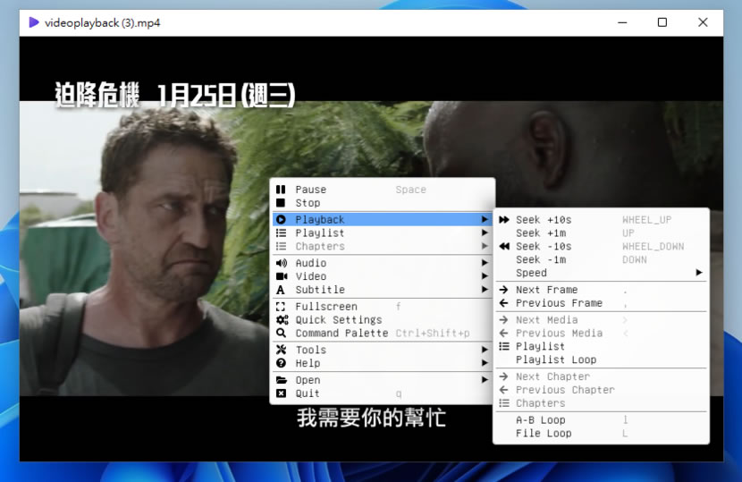Image resolution: width=742 pixels, height=482 pixels.
Task: Choose Seek +1m from Playback submenu
Action: click(540, 233)
